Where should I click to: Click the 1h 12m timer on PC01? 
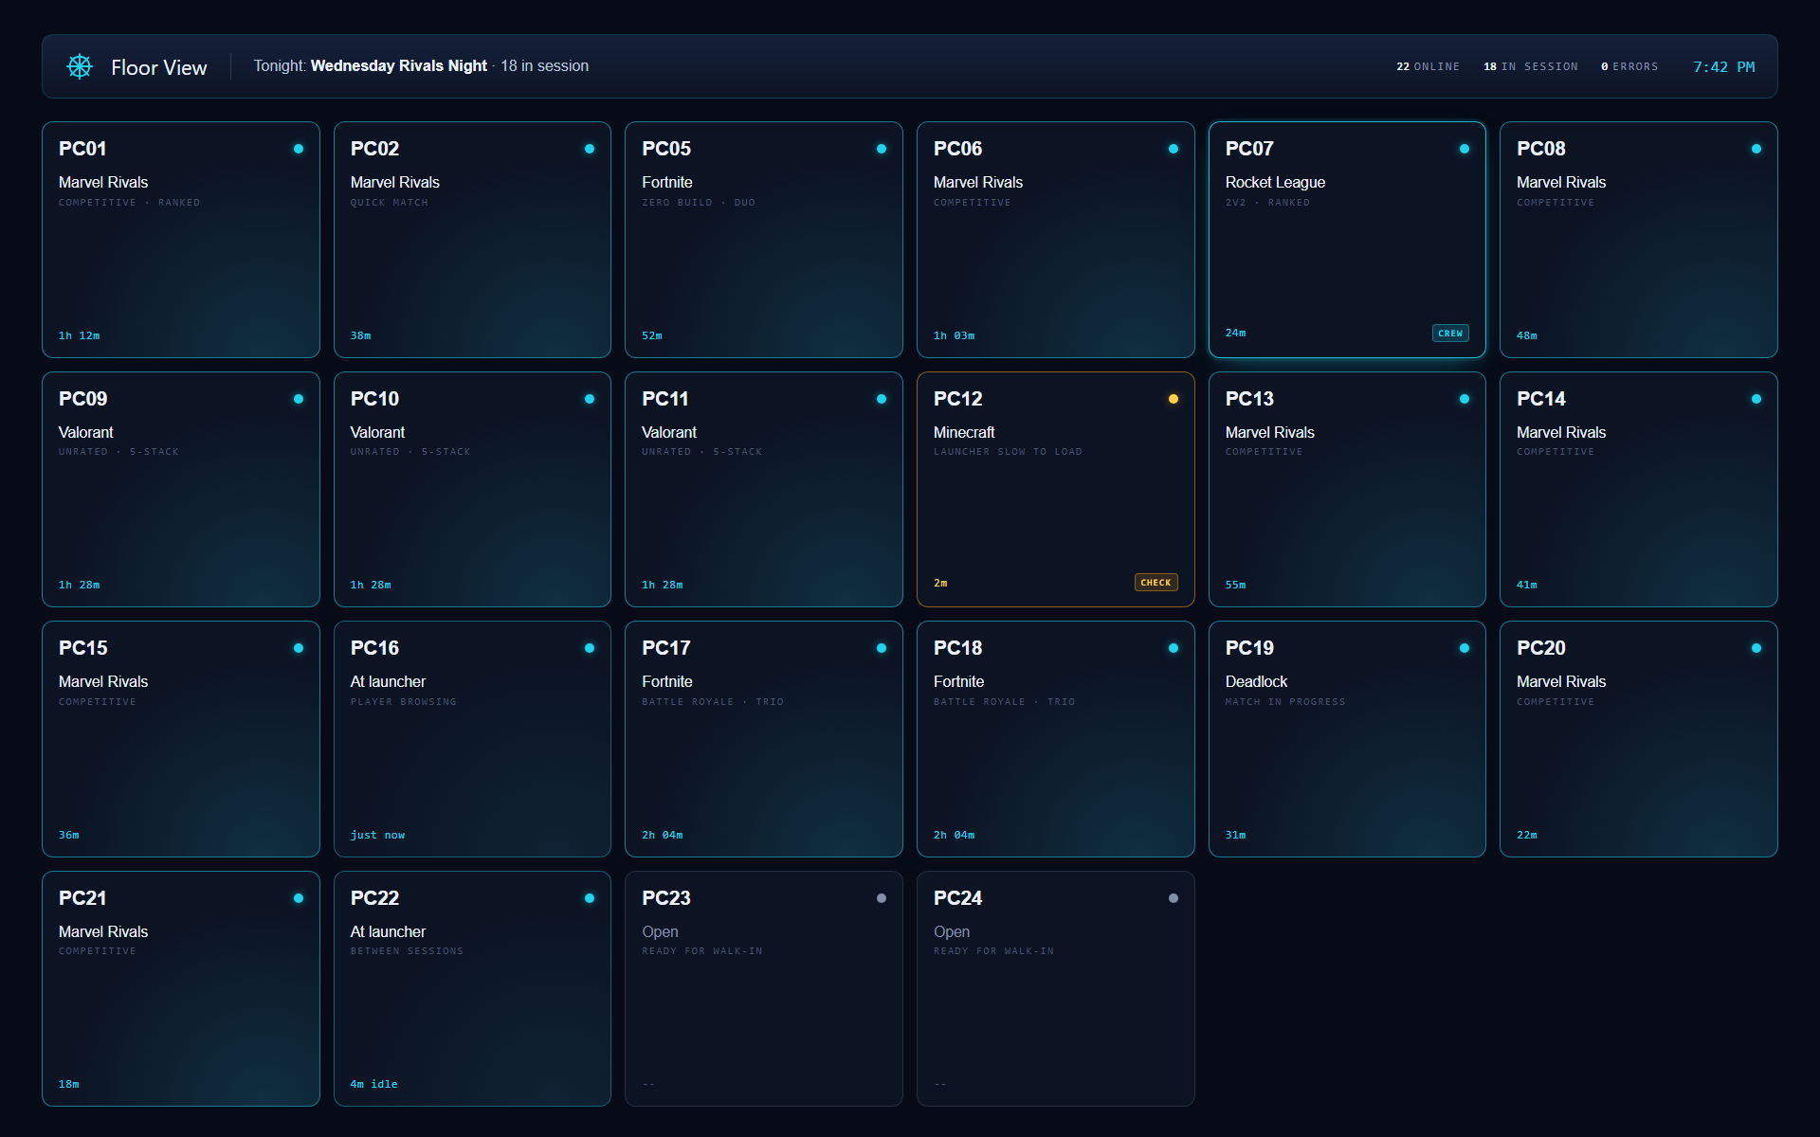79,335
